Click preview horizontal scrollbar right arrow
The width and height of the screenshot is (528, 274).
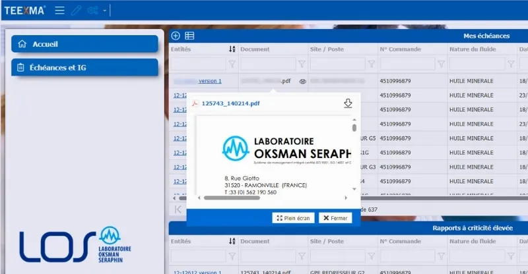coord(346,198)
